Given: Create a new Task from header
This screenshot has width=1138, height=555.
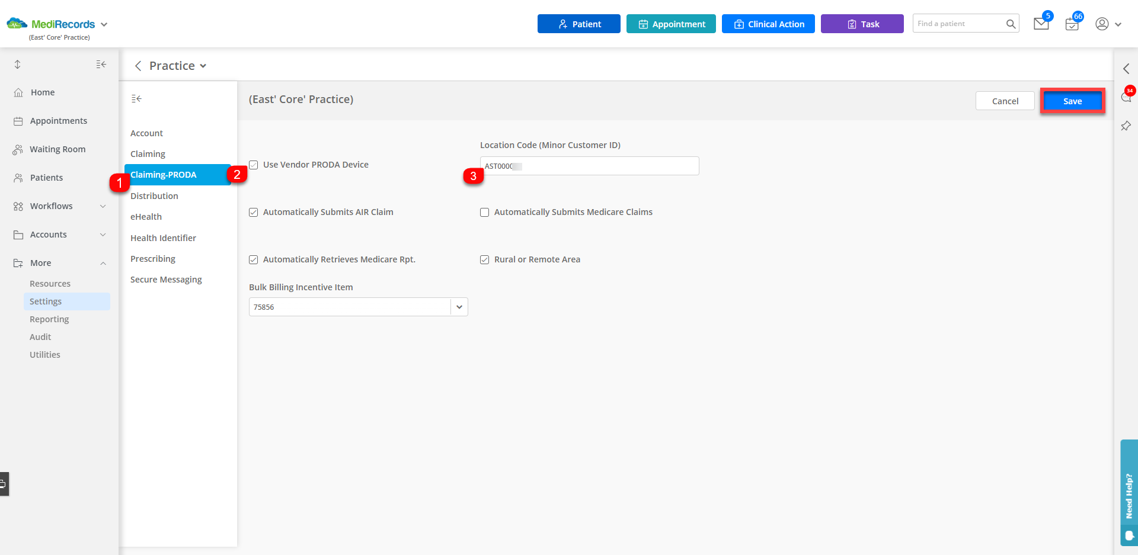Looking at the screenshot, I should (x=862, y=24).
